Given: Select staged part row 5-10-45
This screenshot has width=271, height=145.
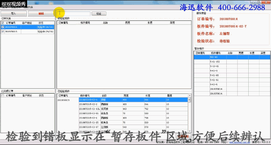Looking at the screenshot, I should tap(232, 66).
